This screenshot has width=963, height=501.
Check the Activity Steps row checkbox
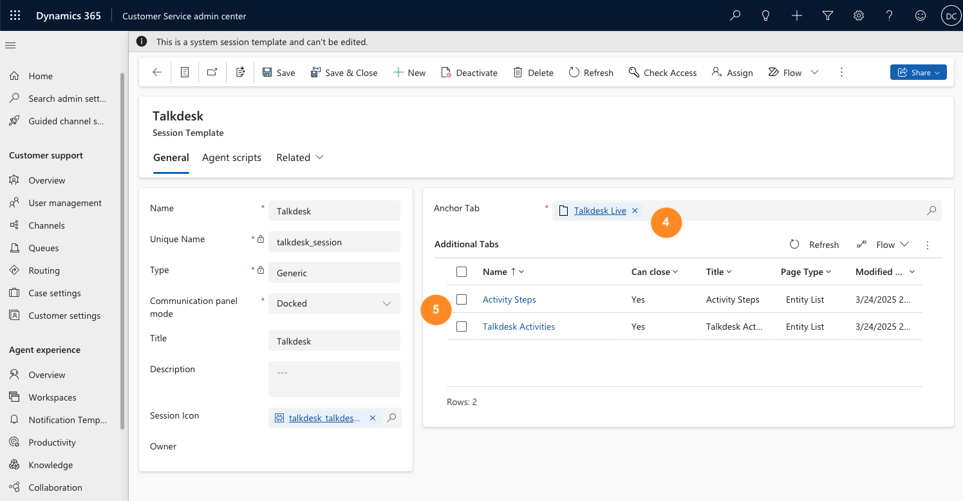462,299
